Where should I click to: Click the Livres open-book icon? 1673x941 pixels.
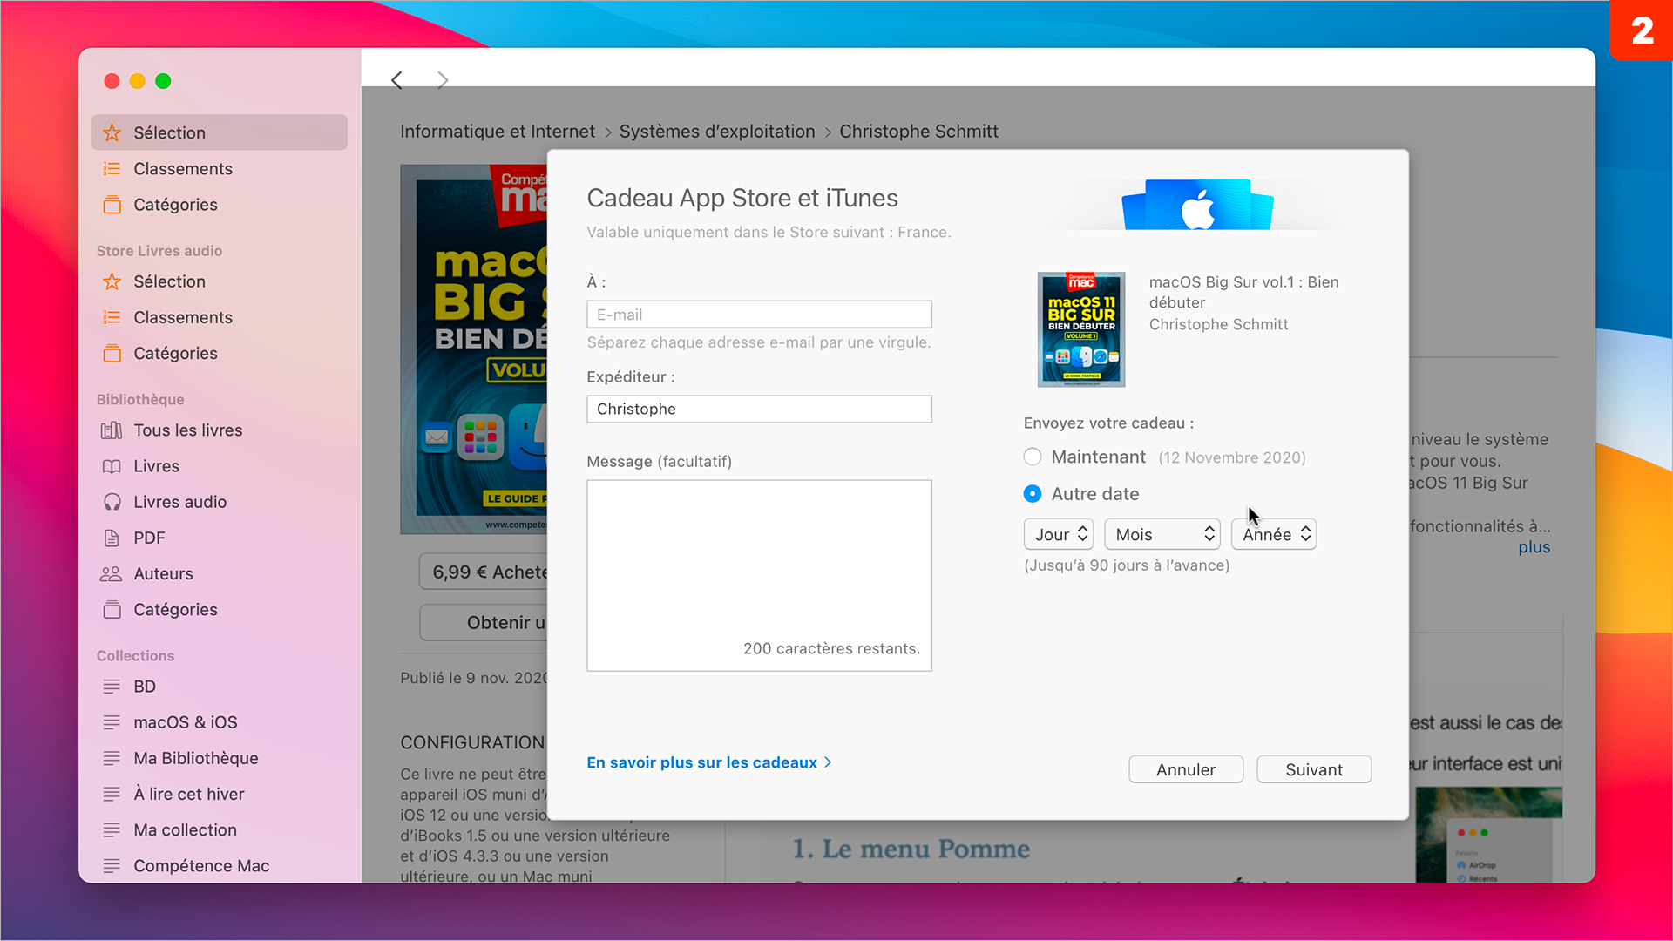(112, 466)
